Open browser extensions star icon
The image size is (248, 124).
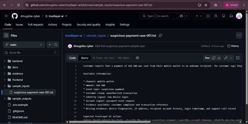pyautogui.click(x=215, y=5)
